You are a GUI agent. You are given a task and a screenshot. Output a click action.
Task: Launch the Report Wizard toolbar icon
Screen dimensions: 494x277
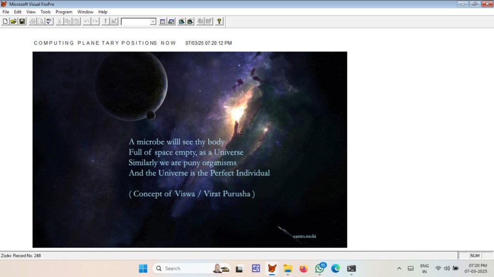click(x=190, y=21)
